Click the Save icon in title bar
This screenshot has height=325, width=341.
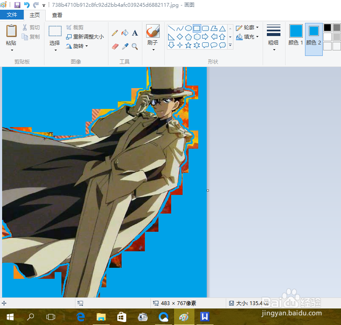point(17,5)
